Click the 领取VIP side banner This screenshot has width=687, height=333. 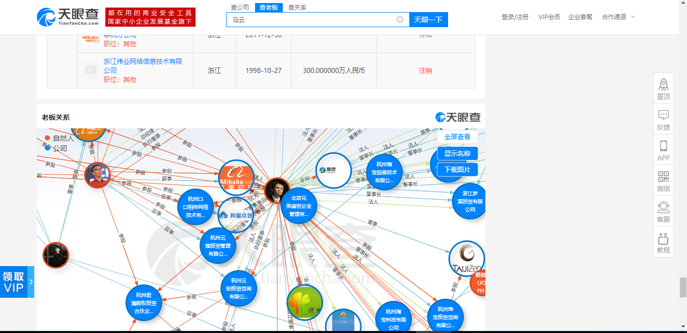tap(17, 282)
